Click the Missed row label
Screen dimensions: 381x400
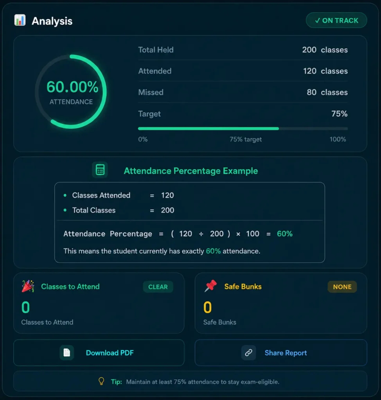point(151,92)
